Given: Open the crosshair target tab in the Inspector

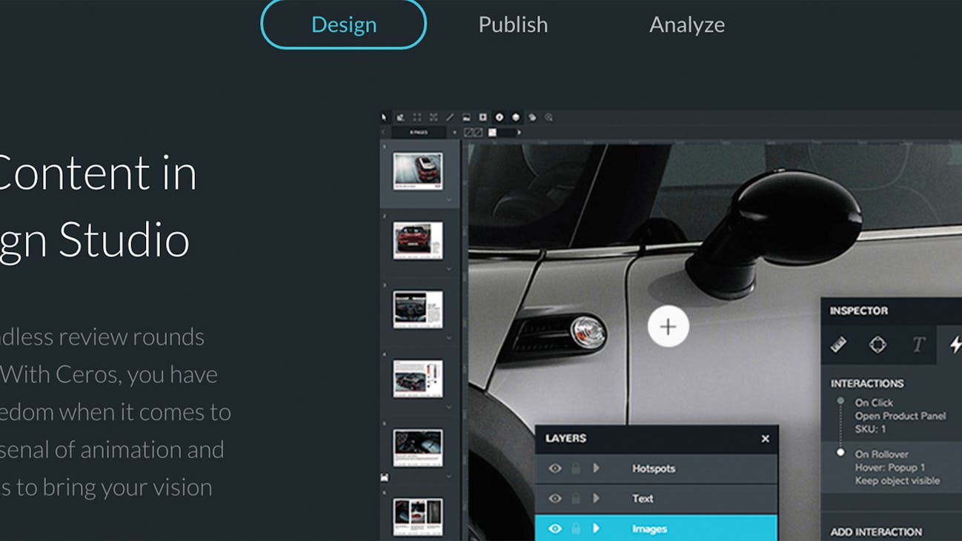Looking at the screenshot, I should click(878, 344).
